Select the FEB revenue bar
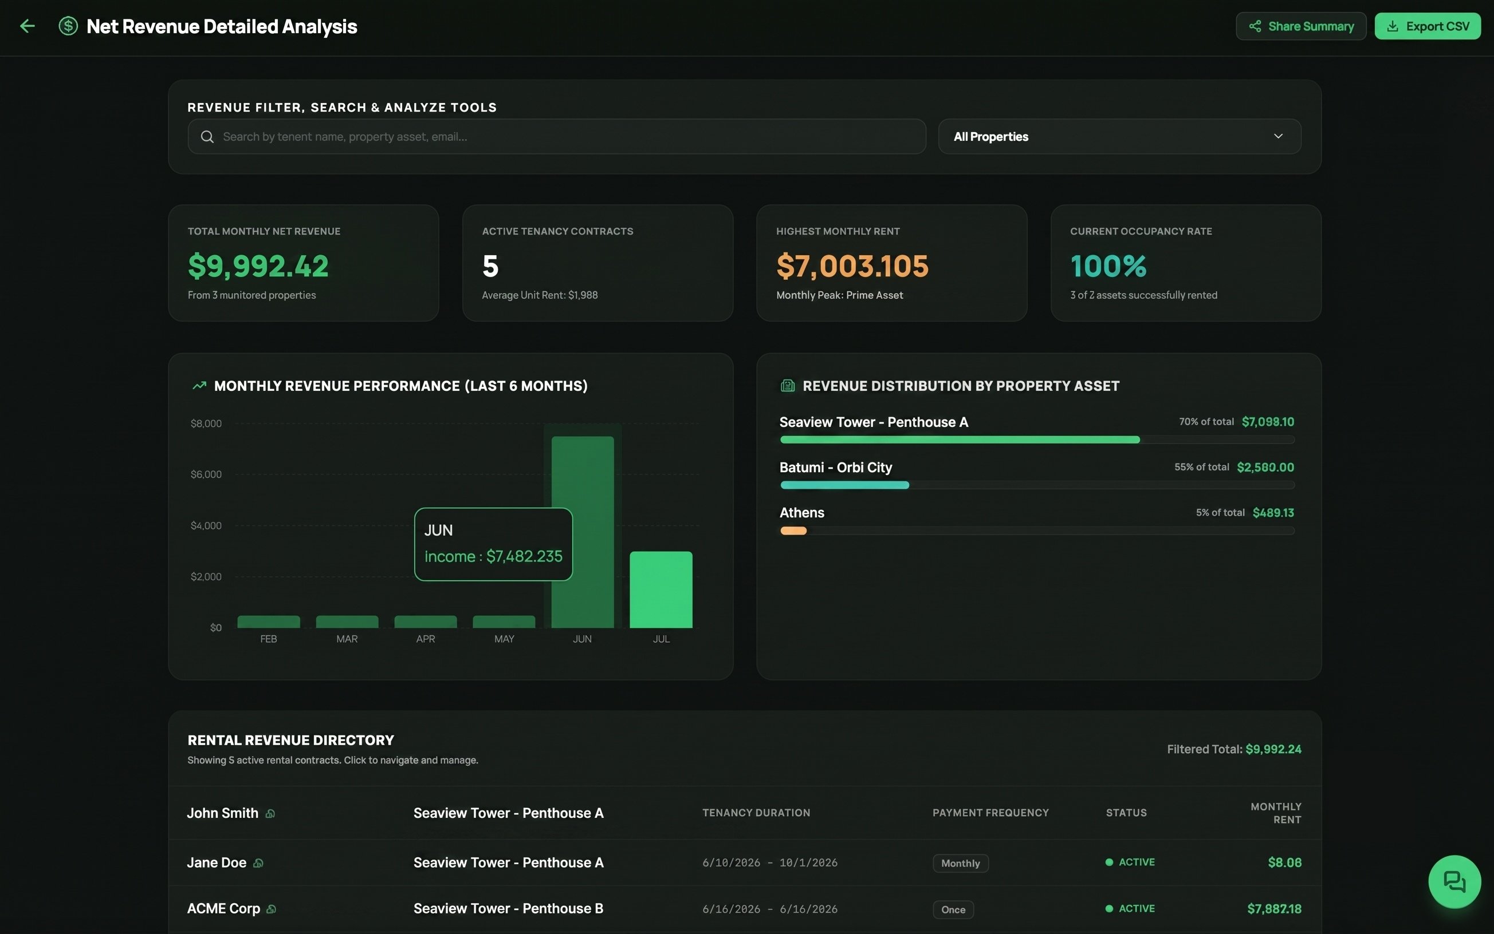This screenshot has width=1494, height=934. coord(268,622)
